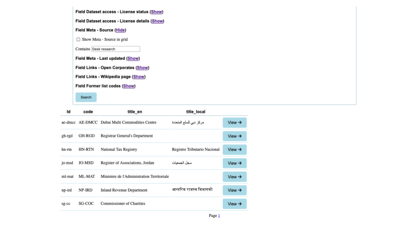Viewport: 404px width, 227px height.
Task: Click Register of Associations, Jordan title text
Action: (x=128, y=163)
